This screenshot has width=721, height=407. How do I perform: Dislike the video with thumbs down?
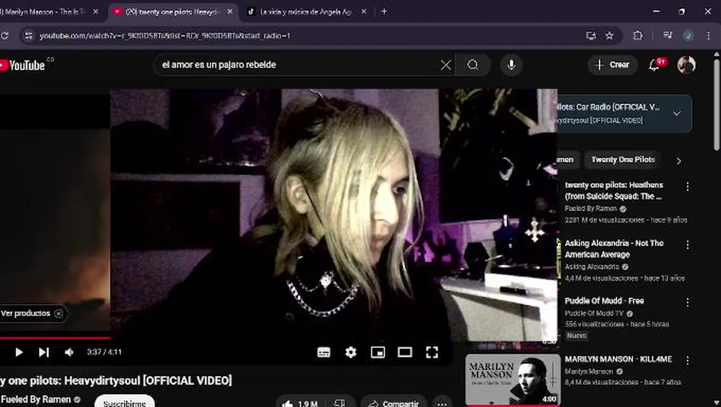coord(339,402)
